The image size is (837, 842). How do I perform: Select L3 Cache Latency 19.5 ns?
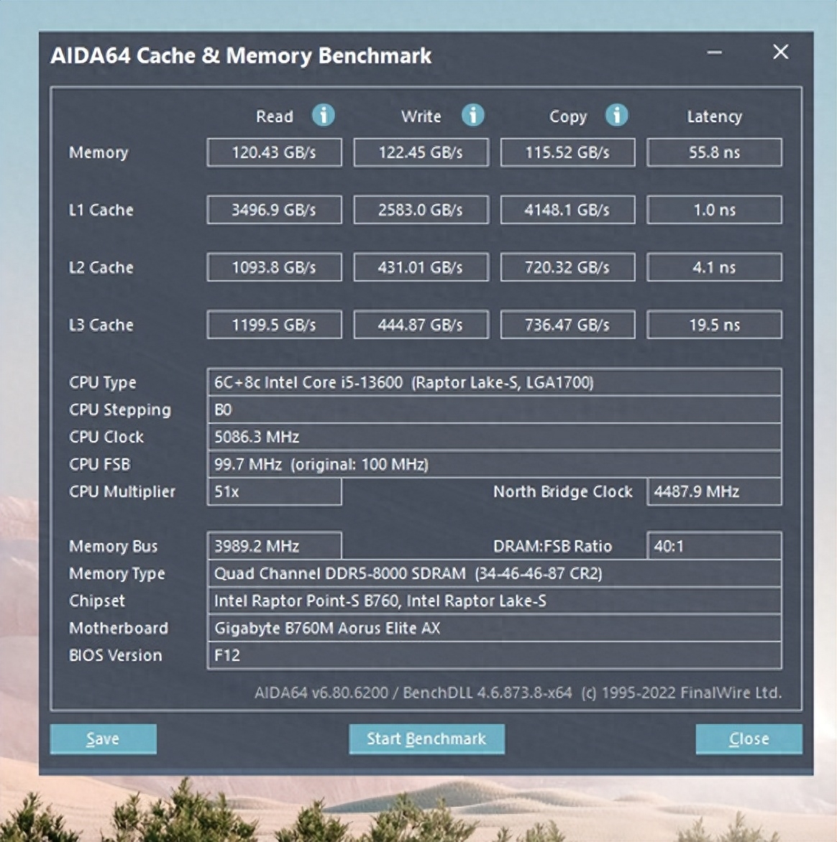(715, 325)
